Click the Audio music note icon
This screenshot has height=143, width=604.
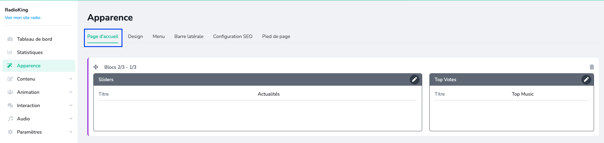pyautogui.click(x=10, y=119)
